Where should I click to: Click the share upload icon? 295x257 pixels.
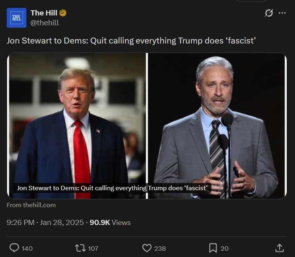click(280, 248)
